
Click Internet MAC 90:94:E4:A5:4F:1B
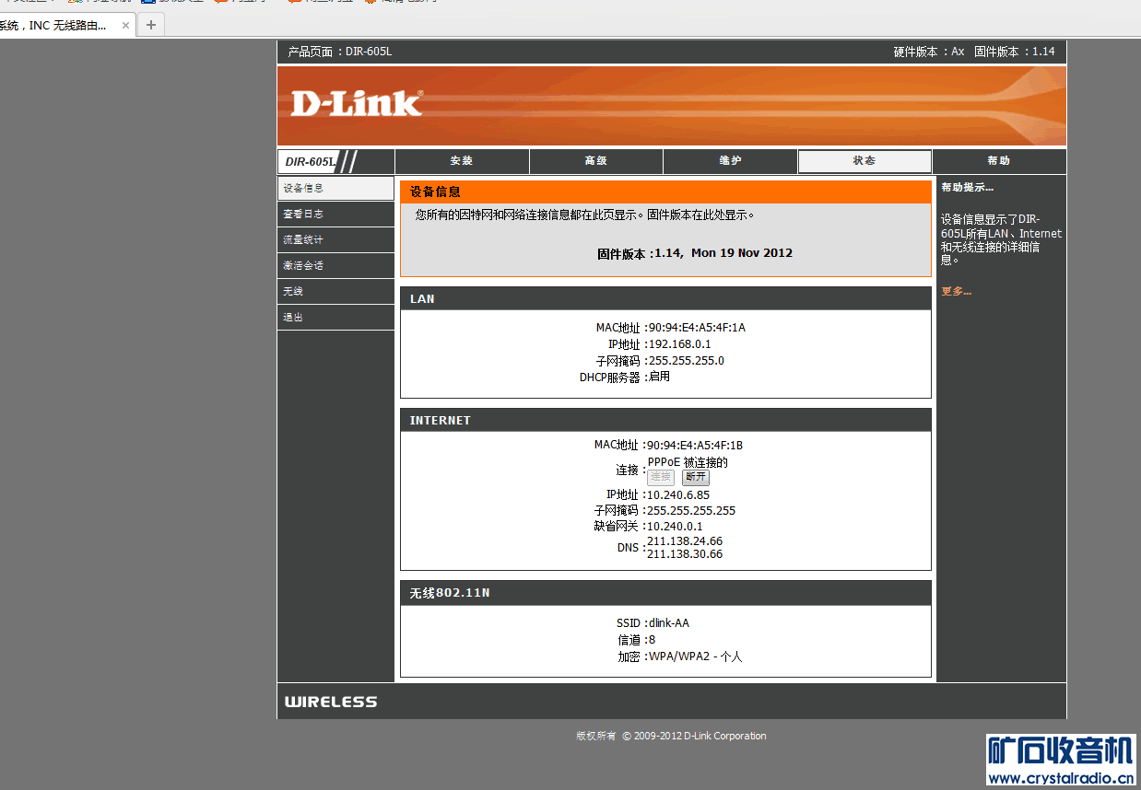click(695, 446)
